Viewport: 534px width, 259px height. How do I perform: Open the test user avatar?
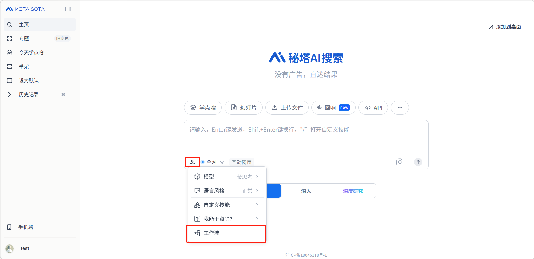coord(10,248)
